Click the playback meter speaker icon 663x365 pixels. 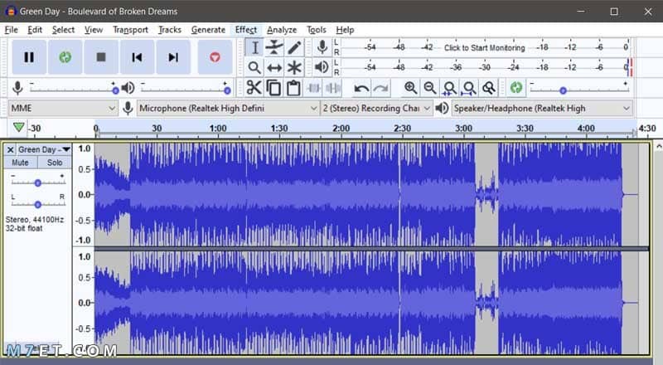pos(322,67)
